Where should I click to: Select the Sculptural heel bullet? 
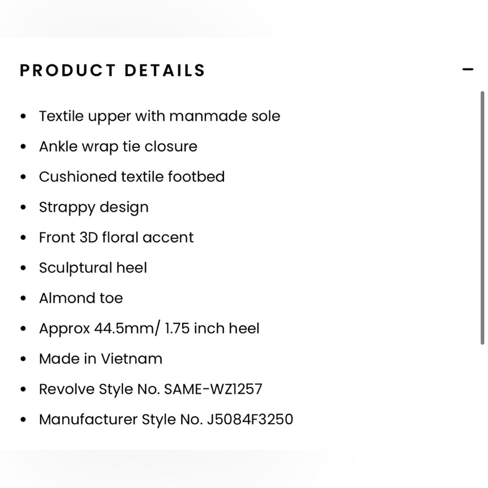click(x=93, y=267)
